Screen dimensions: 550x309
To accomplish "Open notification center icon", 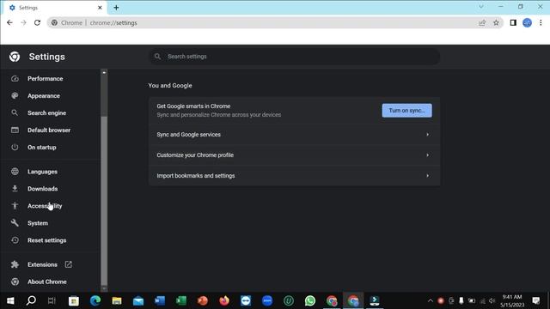I will [x=536, y=300].
